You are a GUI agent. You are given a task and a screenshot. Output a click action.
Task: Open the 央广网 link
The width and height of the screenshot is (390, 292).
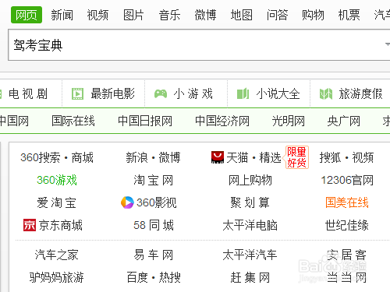click(x=344, y=121)
